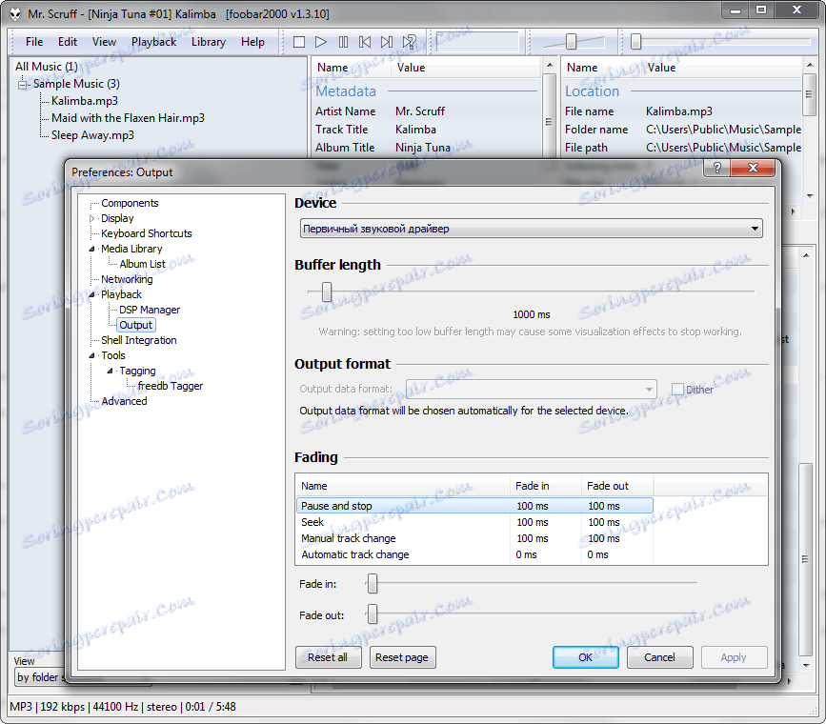The image size is (826, 724).
Task: Click the Previous track icon
Action: (365, 42)
